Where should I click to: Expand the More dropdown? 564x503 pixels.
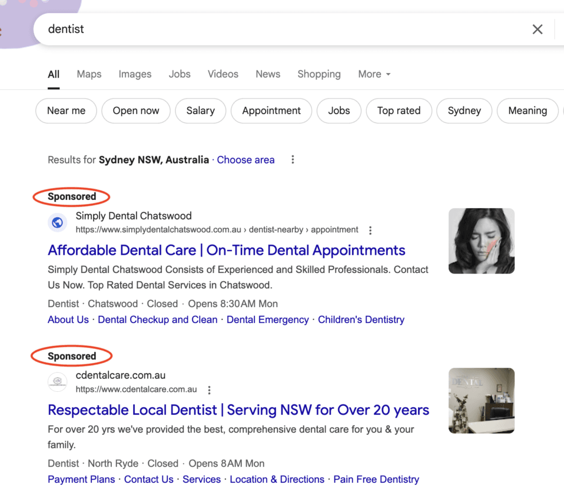pyautogui.click(x=374, y=74)
